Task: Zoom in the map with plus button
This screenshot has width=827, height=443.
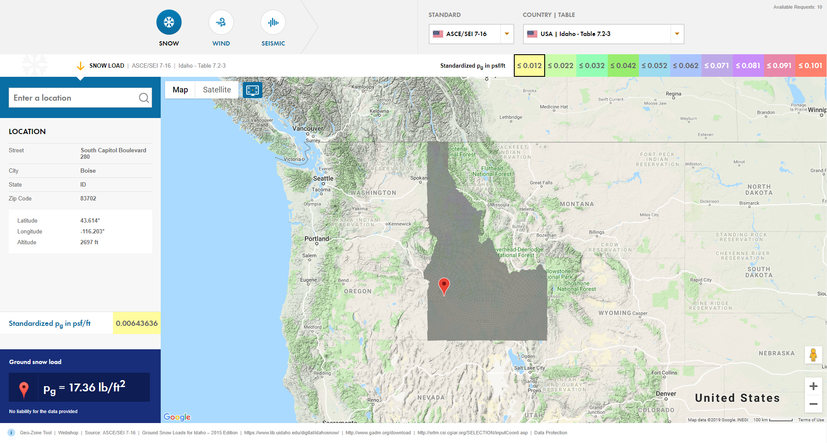Action: click(813, 386)
